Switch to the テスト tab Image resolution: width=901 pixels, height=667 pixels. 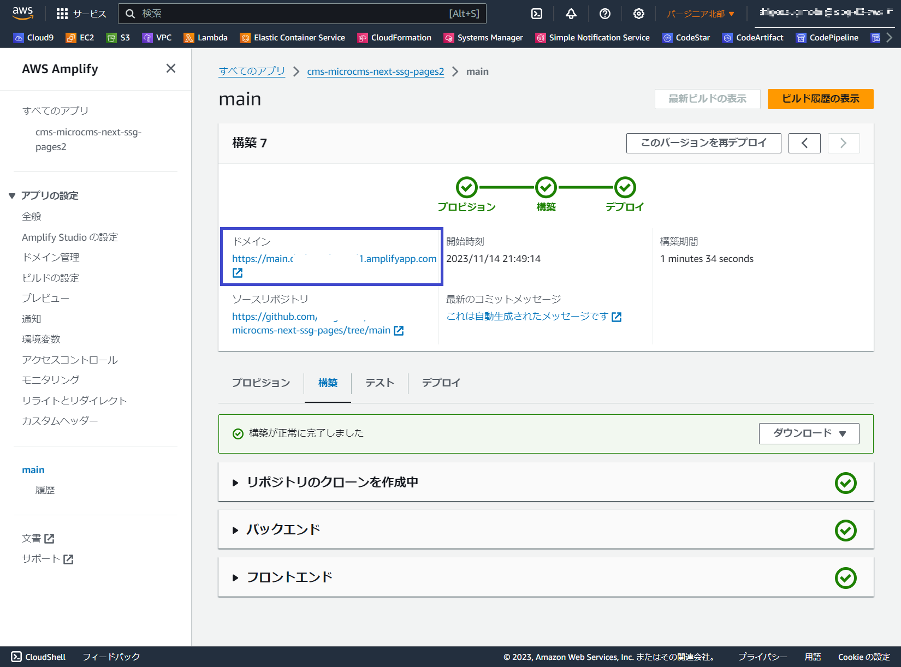coord(380,383)
